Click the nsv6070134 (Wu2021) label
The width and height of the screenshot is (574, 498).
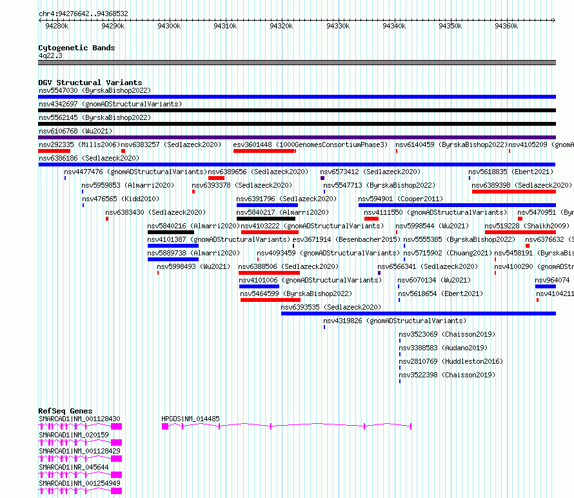click(x=434, y=280)
